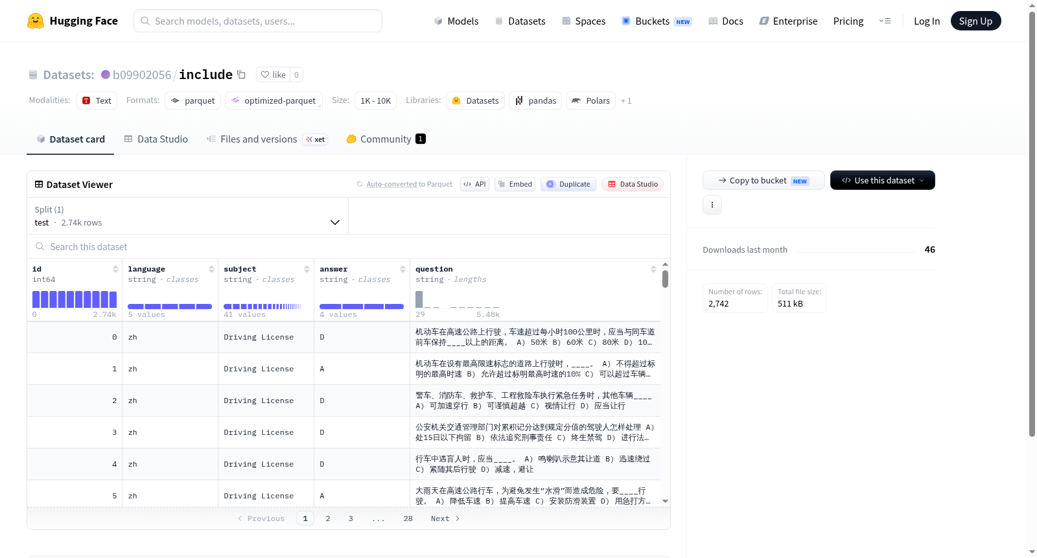Open Docs in the top navigation

click(x=726, y=21)
